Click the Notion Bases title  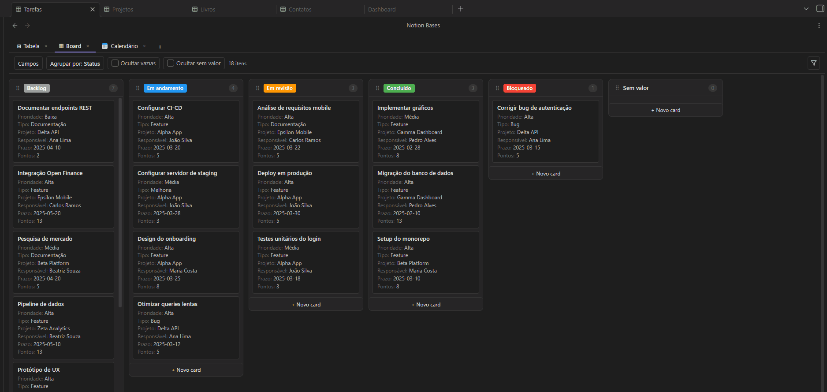tap(423, 26)
